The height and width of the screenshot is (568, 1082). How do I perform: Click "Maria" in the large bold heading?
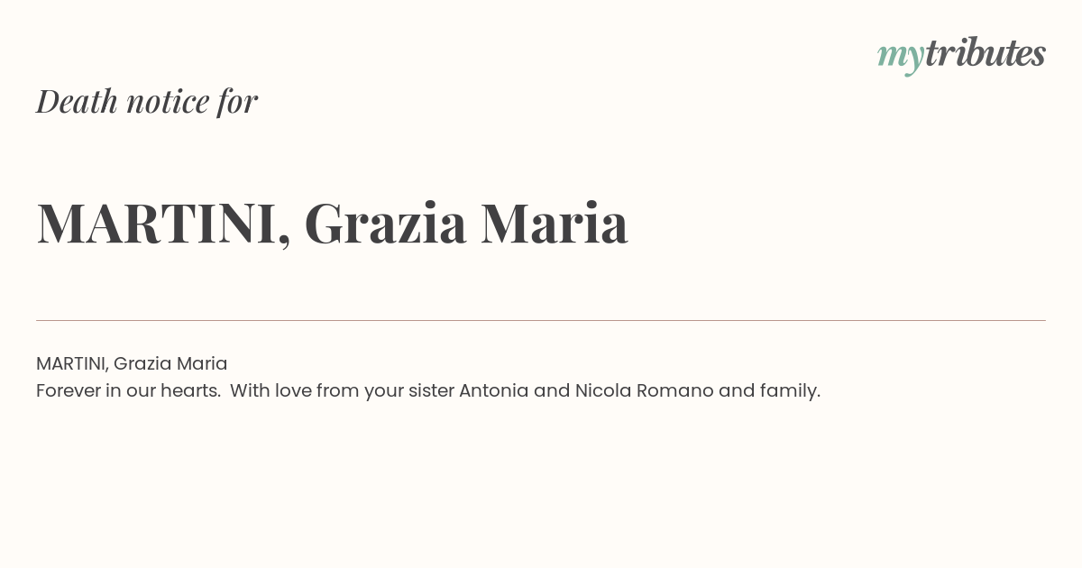click(554, 224)
